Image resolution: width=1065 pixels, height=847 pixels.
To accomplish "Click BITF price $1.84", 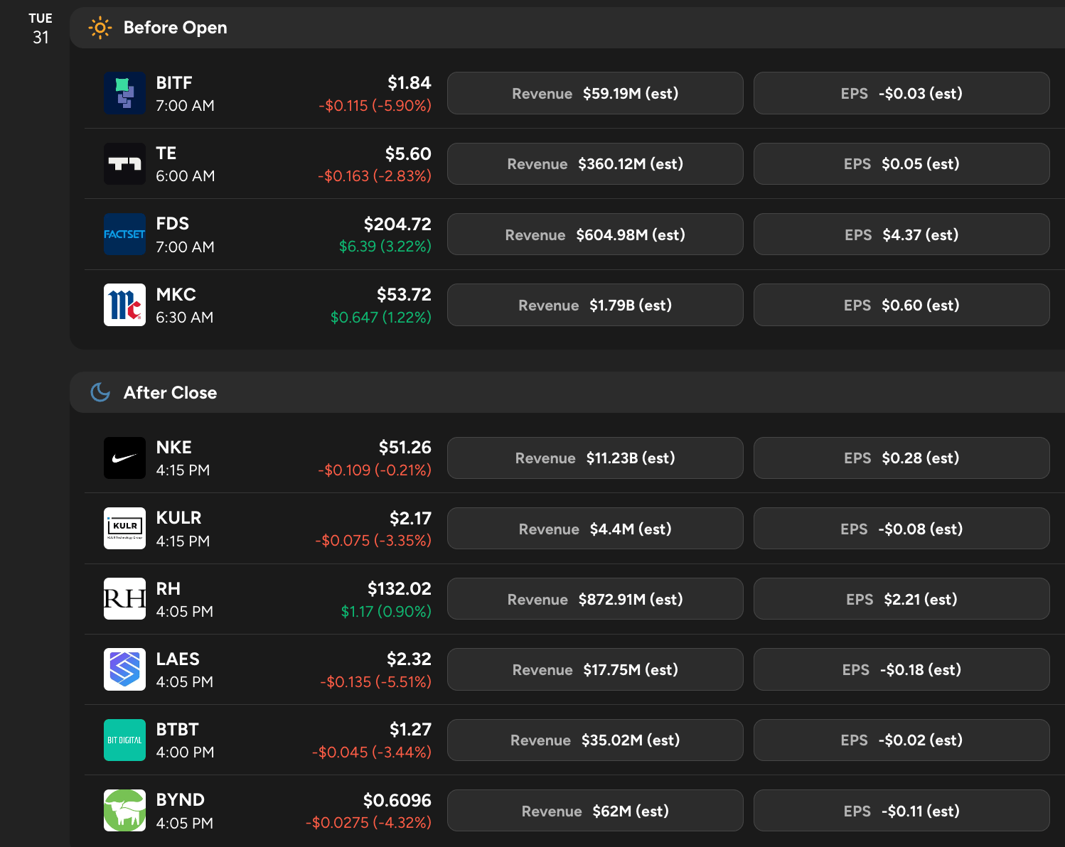I will click(x=410, y=83).
